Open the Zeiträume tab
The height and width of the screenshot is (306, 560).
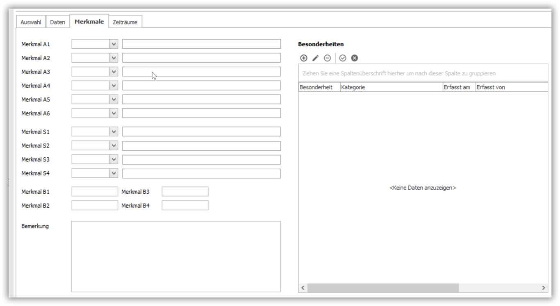(x=125, y=22)
